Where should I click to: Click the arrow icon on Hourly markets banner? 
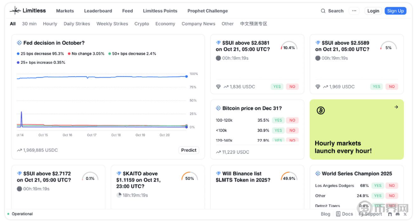click(x=396, y=107)
